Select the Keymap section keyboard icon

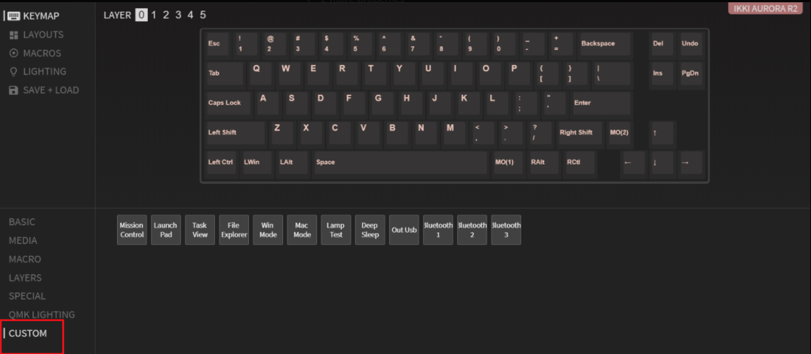(14, 16)
